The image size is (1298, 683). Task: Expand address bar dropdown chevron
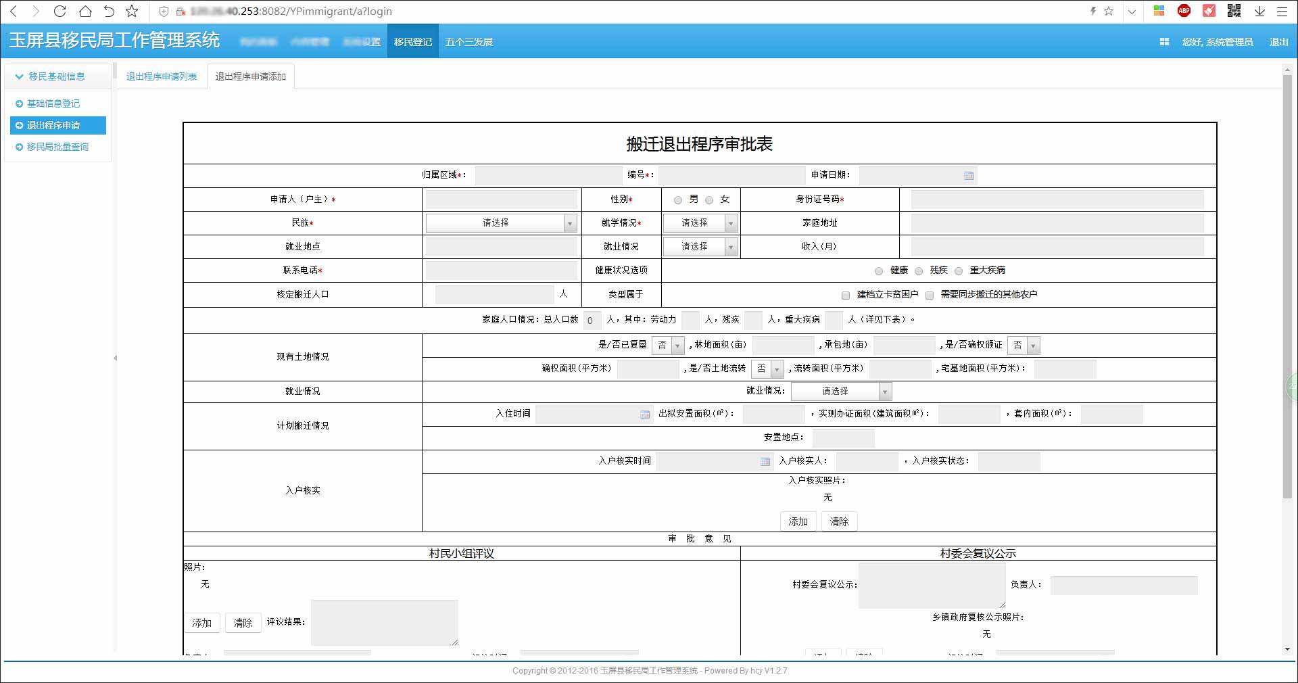[1132, 11]
